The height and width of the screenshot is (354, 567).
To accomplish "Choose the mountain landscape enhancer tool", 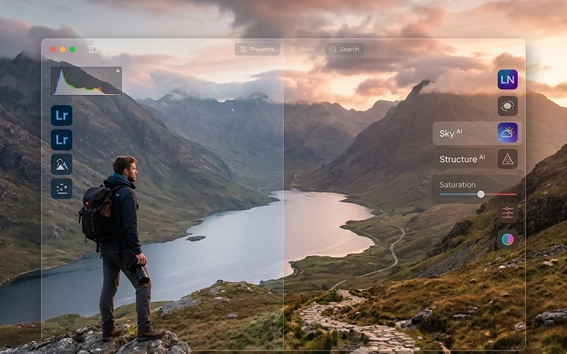I will (61, 164).
